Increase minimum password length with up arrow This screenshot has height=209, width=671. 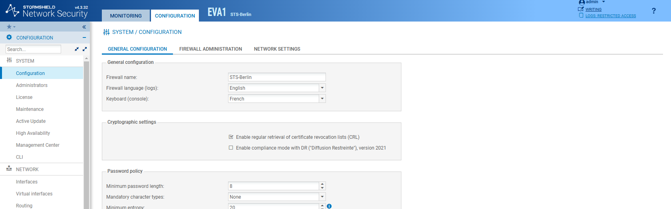(x=322, y=184)
